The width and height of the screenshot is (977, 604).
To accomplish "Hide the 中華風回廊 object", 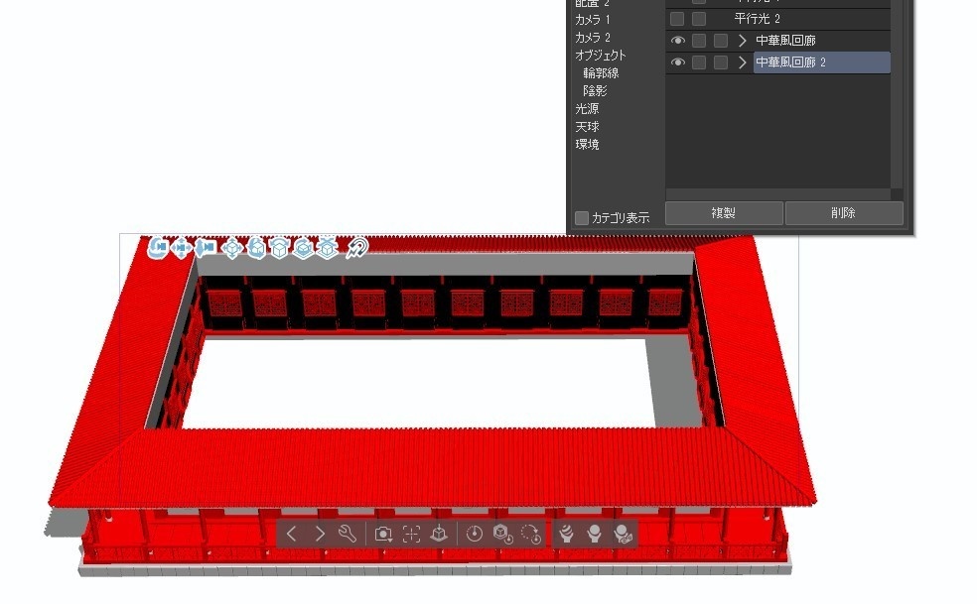I will point(678,40).
